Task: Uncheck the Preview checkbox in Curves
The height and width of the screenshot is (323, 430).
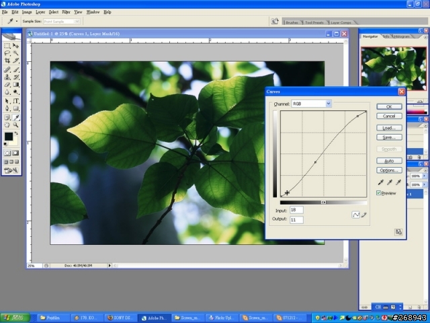Action: tap(378, 193)
